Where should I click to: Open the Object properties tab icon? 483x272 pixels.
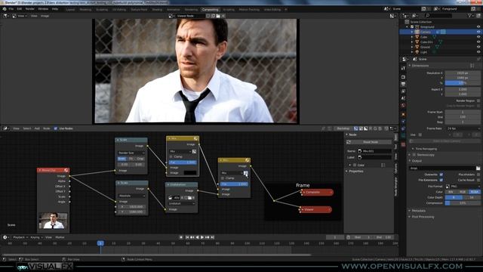403,115
